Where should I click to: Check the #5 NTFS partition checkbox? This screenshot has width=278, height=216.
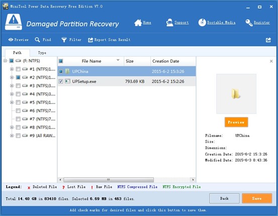coord(18,102)
